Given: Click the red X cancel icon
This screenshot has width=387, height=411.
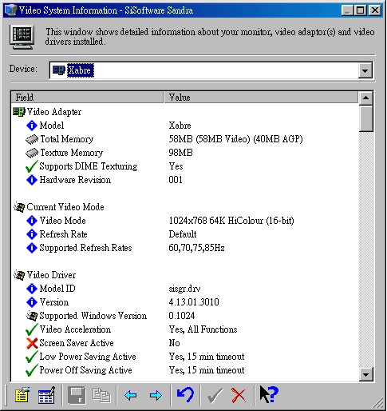Looking at the screenshot, I should 239,395.
